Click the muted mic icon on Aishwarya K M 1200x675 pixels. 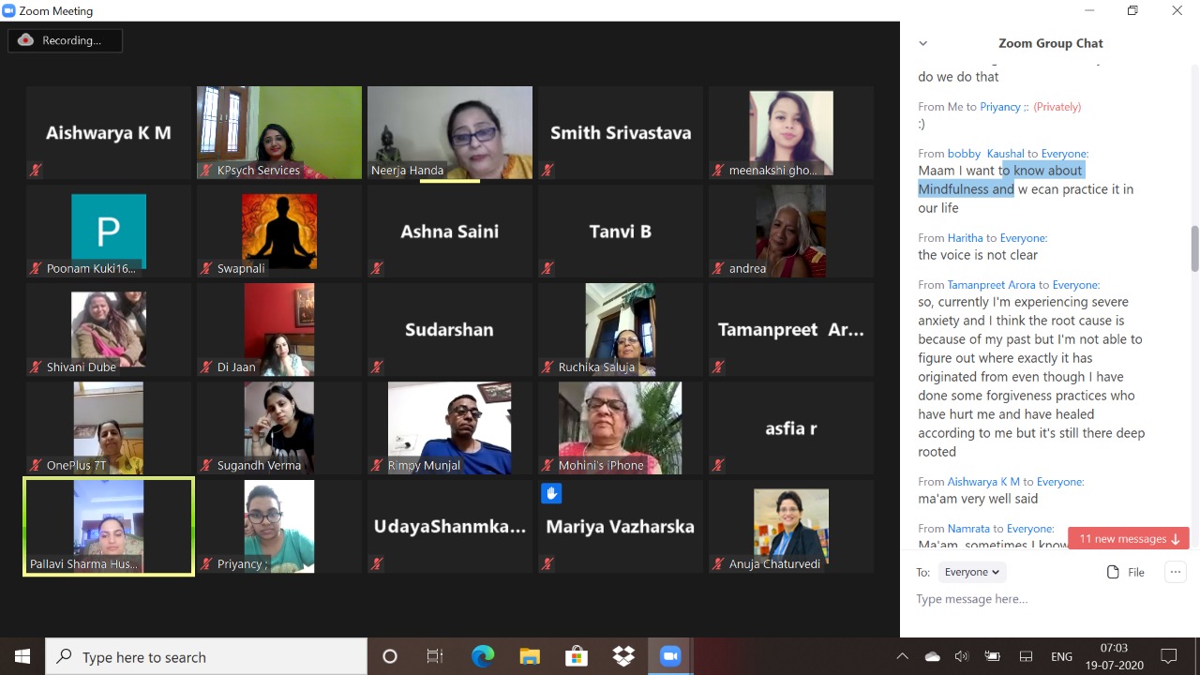coord(36,171)
